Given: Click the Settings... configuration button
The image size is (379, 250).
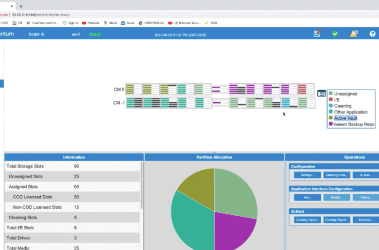Looking at the screenshot, I should click(307, 175).
